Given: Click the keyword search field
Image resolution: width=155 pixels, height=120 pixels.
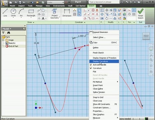Looking at the screenshot, I should [104, 2].
